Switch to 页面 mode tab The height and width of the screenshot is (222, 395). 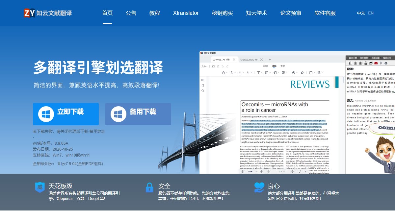tap(283, 66)
